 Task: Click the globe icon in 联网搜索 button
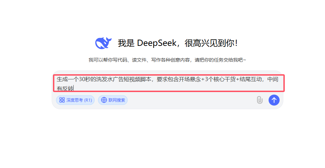pos(104,100)
